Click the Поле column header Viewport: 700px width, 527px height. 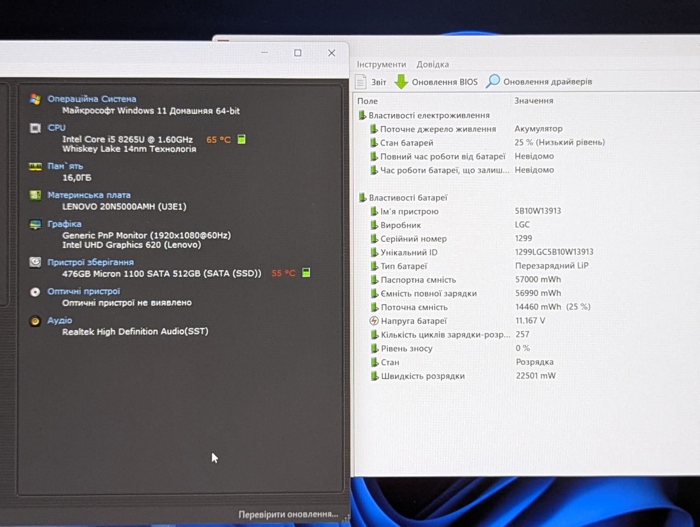(367, 101)
